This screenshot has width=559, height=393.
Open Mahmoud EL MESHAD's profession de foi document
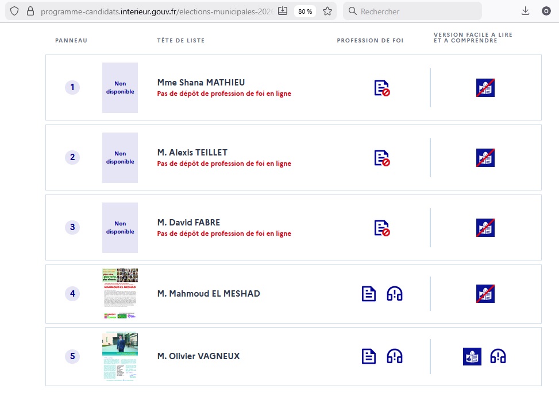pyautogui.click(x=368, y=294)
